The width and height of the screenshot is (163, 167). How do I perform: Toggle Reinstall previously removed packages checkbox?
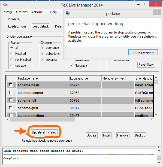coord(18,140)
